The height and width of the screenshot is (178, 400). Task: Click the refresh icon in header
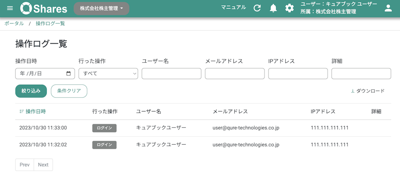257,8
